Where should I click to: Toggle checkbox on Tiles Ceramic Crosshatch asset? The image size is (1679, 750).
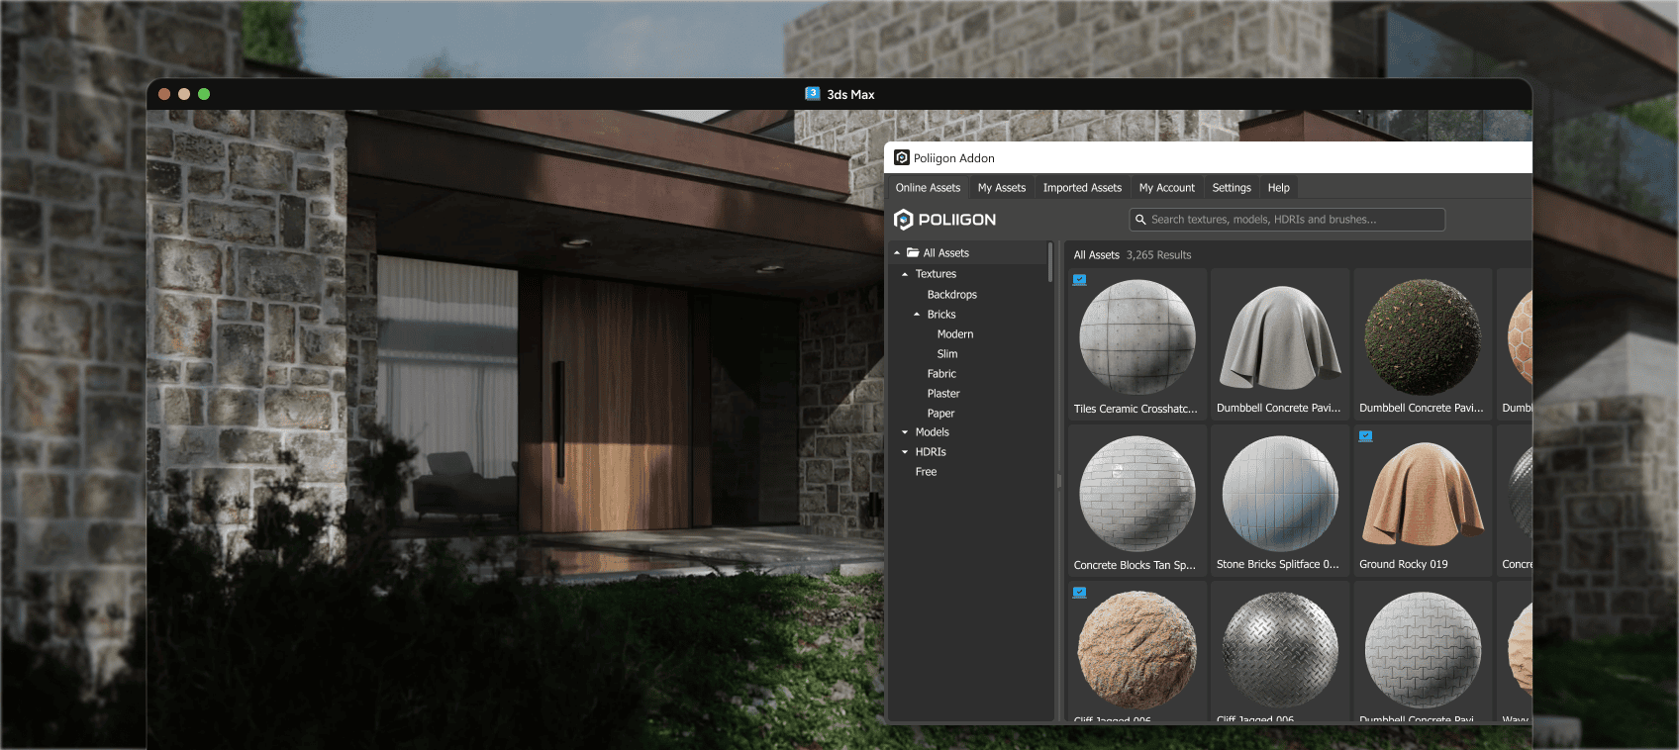click(1079, 280)
